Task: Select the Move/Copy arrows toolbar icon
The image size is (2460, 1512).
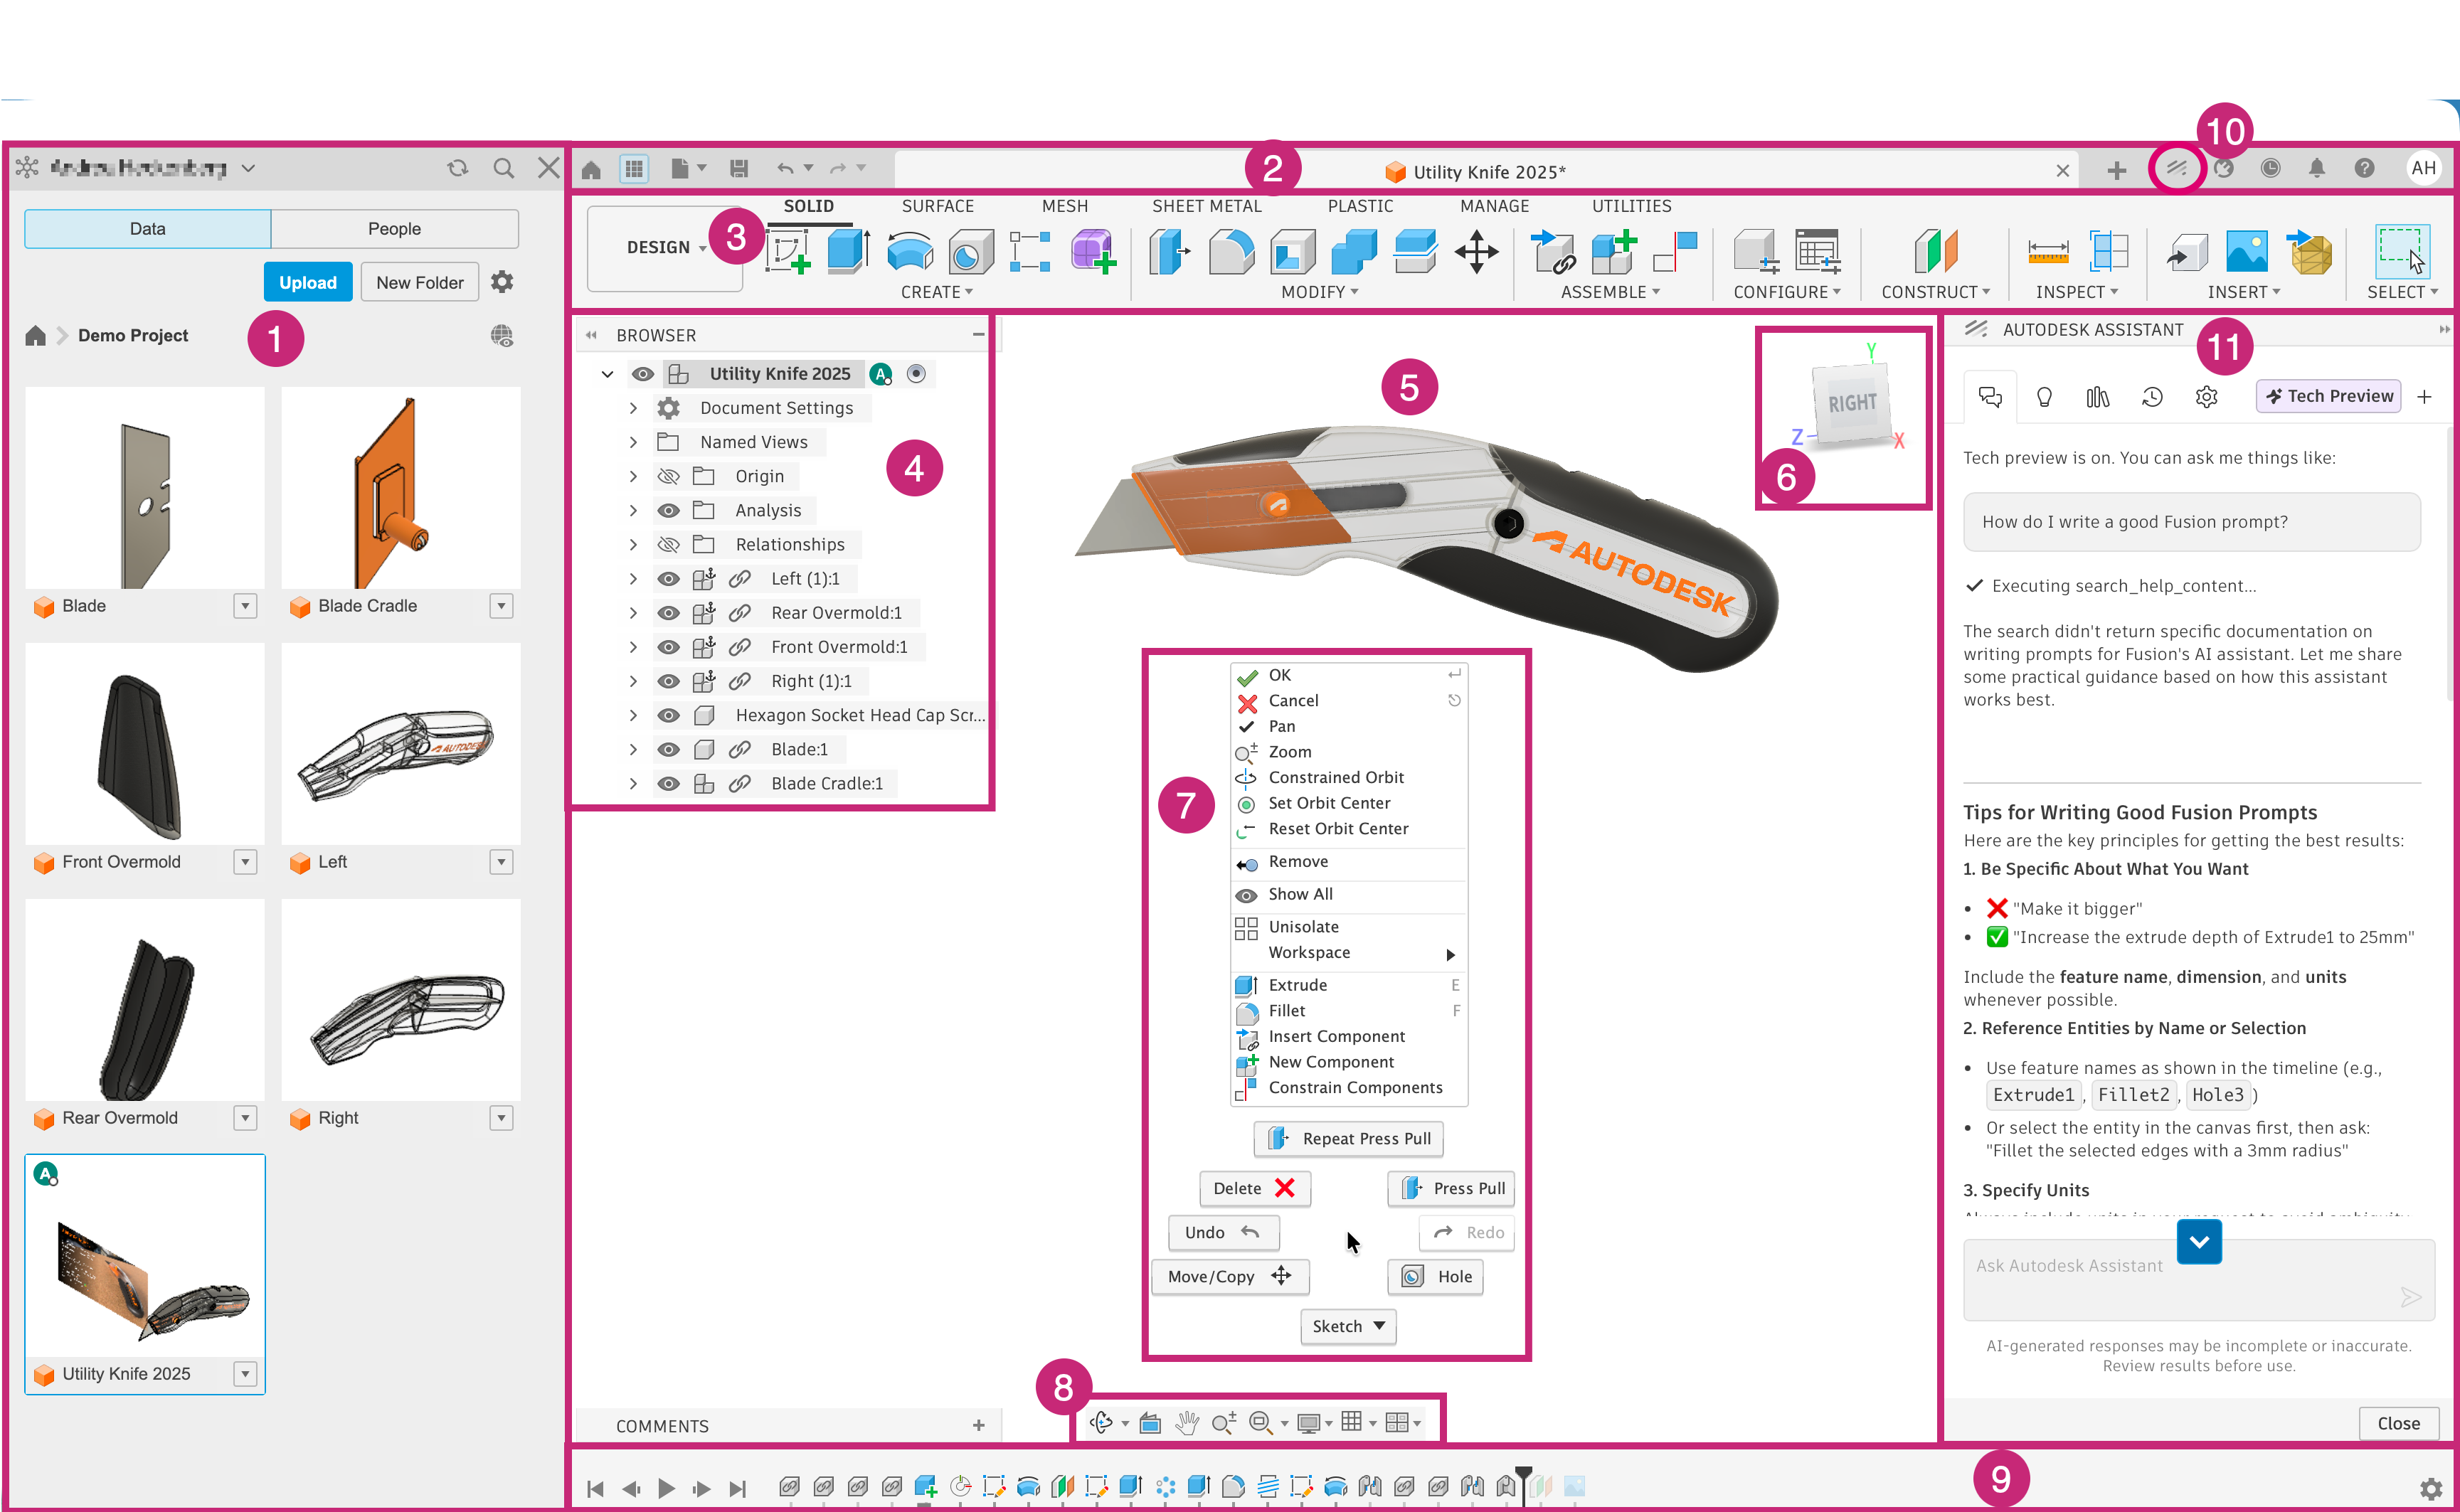Action: point(1476,250)
